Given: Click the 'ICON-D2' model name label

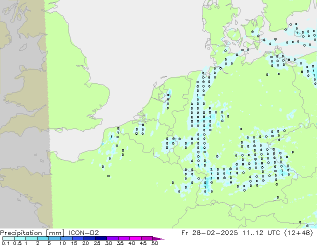Looking at the screenshot, I should tap(83, 232).
